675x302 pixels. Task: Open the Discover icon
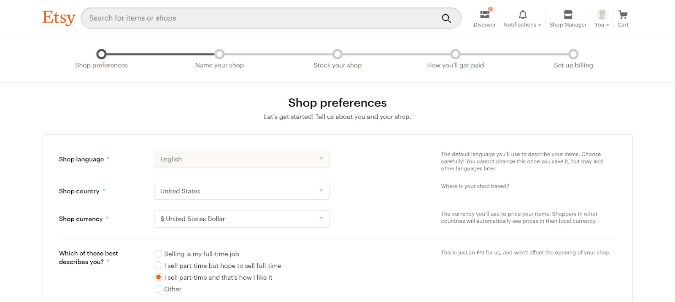coord(484,15)
